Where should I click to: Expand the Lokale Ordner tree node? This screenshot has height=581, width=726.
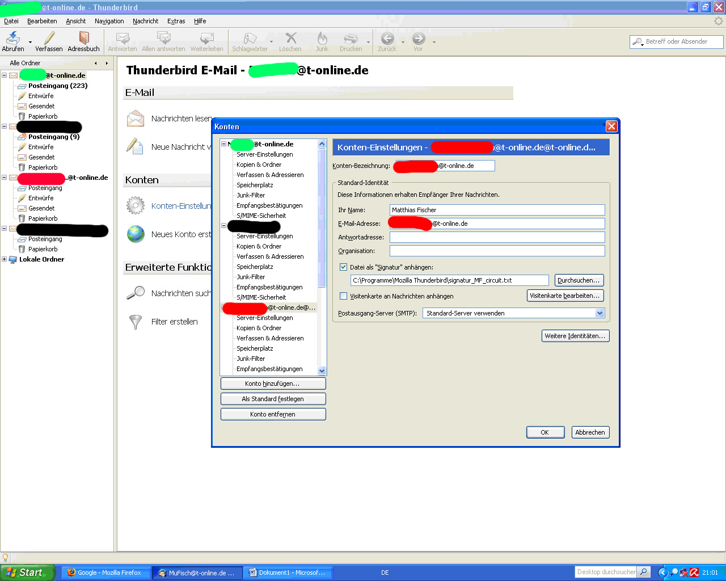pos(5,259)
